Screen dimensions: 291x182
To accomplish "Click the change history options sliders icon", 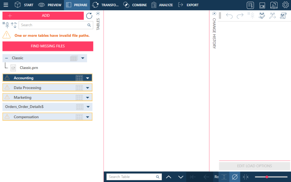I will tap(283, 16).
